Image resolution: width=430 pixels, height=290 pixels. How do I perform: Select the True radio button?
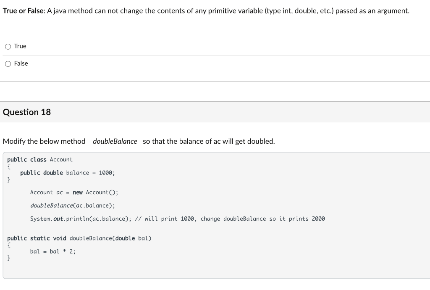click(8, 47)
